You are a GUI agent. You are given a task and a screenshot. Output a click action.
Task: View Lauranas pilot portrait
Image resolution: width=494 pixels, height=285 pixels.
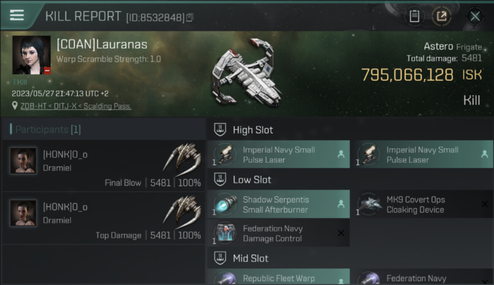coord(32,55)
